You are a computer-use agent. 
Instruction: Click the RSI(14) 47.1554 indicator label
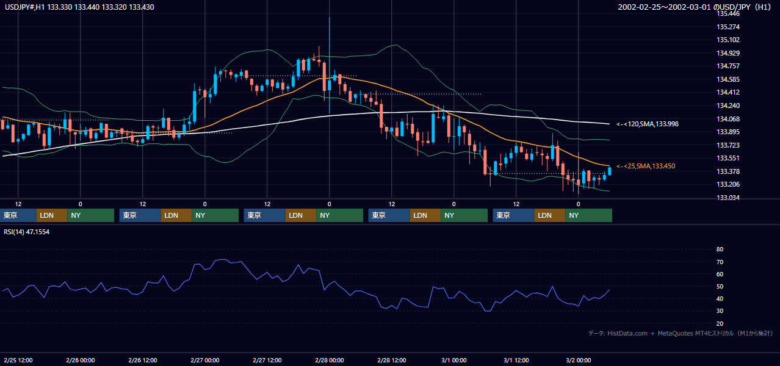pos(26,232)
